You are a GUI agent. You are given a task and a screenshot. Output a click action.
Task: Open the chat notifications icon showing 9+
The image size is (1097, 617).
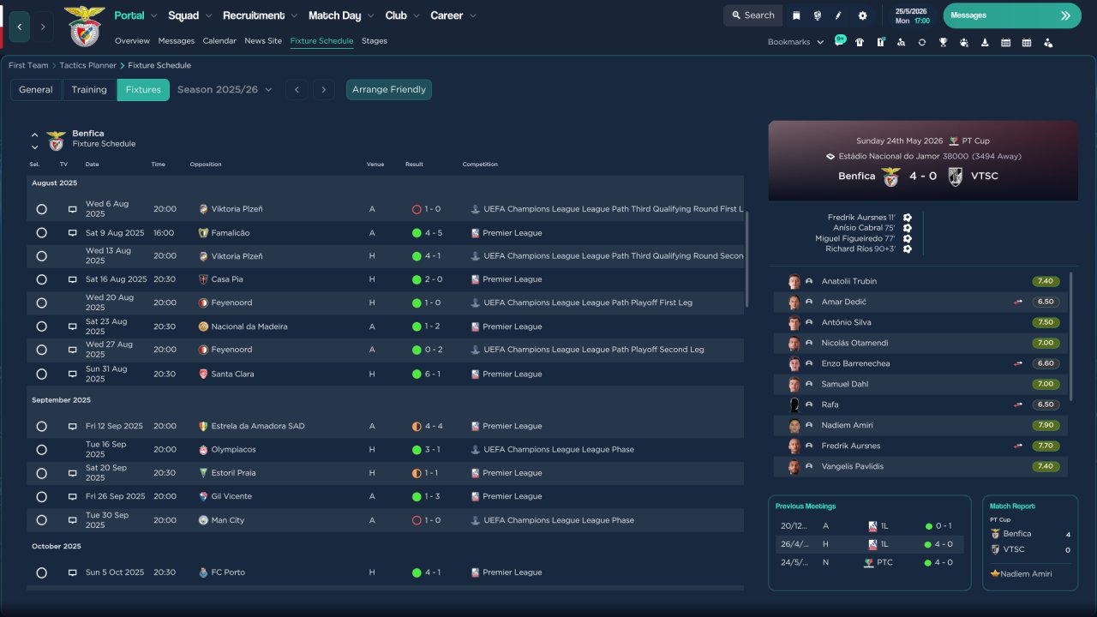pos(840,41)
